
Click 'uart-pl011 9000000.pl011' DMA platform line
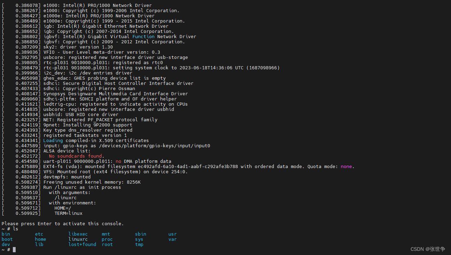pyautogui.click(x=107, y=161)
